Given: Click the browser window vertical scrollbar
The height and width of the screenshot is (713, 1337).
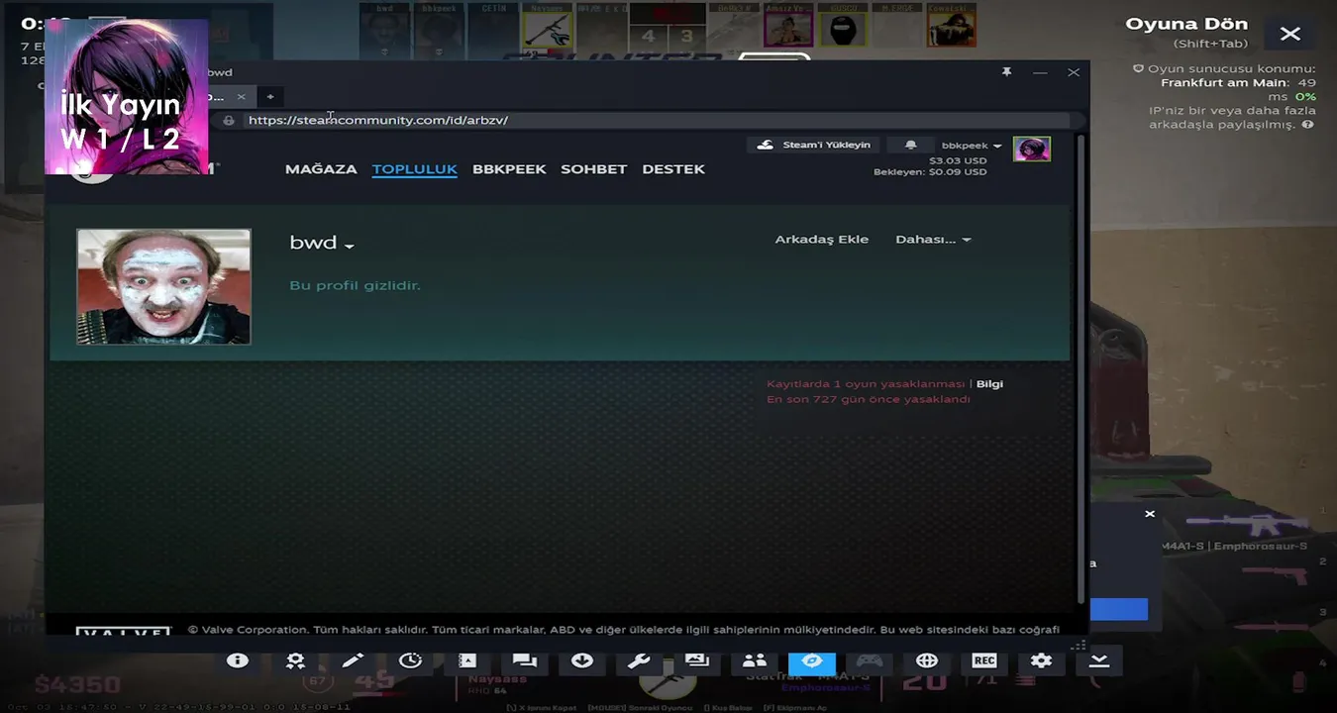Looking at the screenshot, I should [1080, 366].
